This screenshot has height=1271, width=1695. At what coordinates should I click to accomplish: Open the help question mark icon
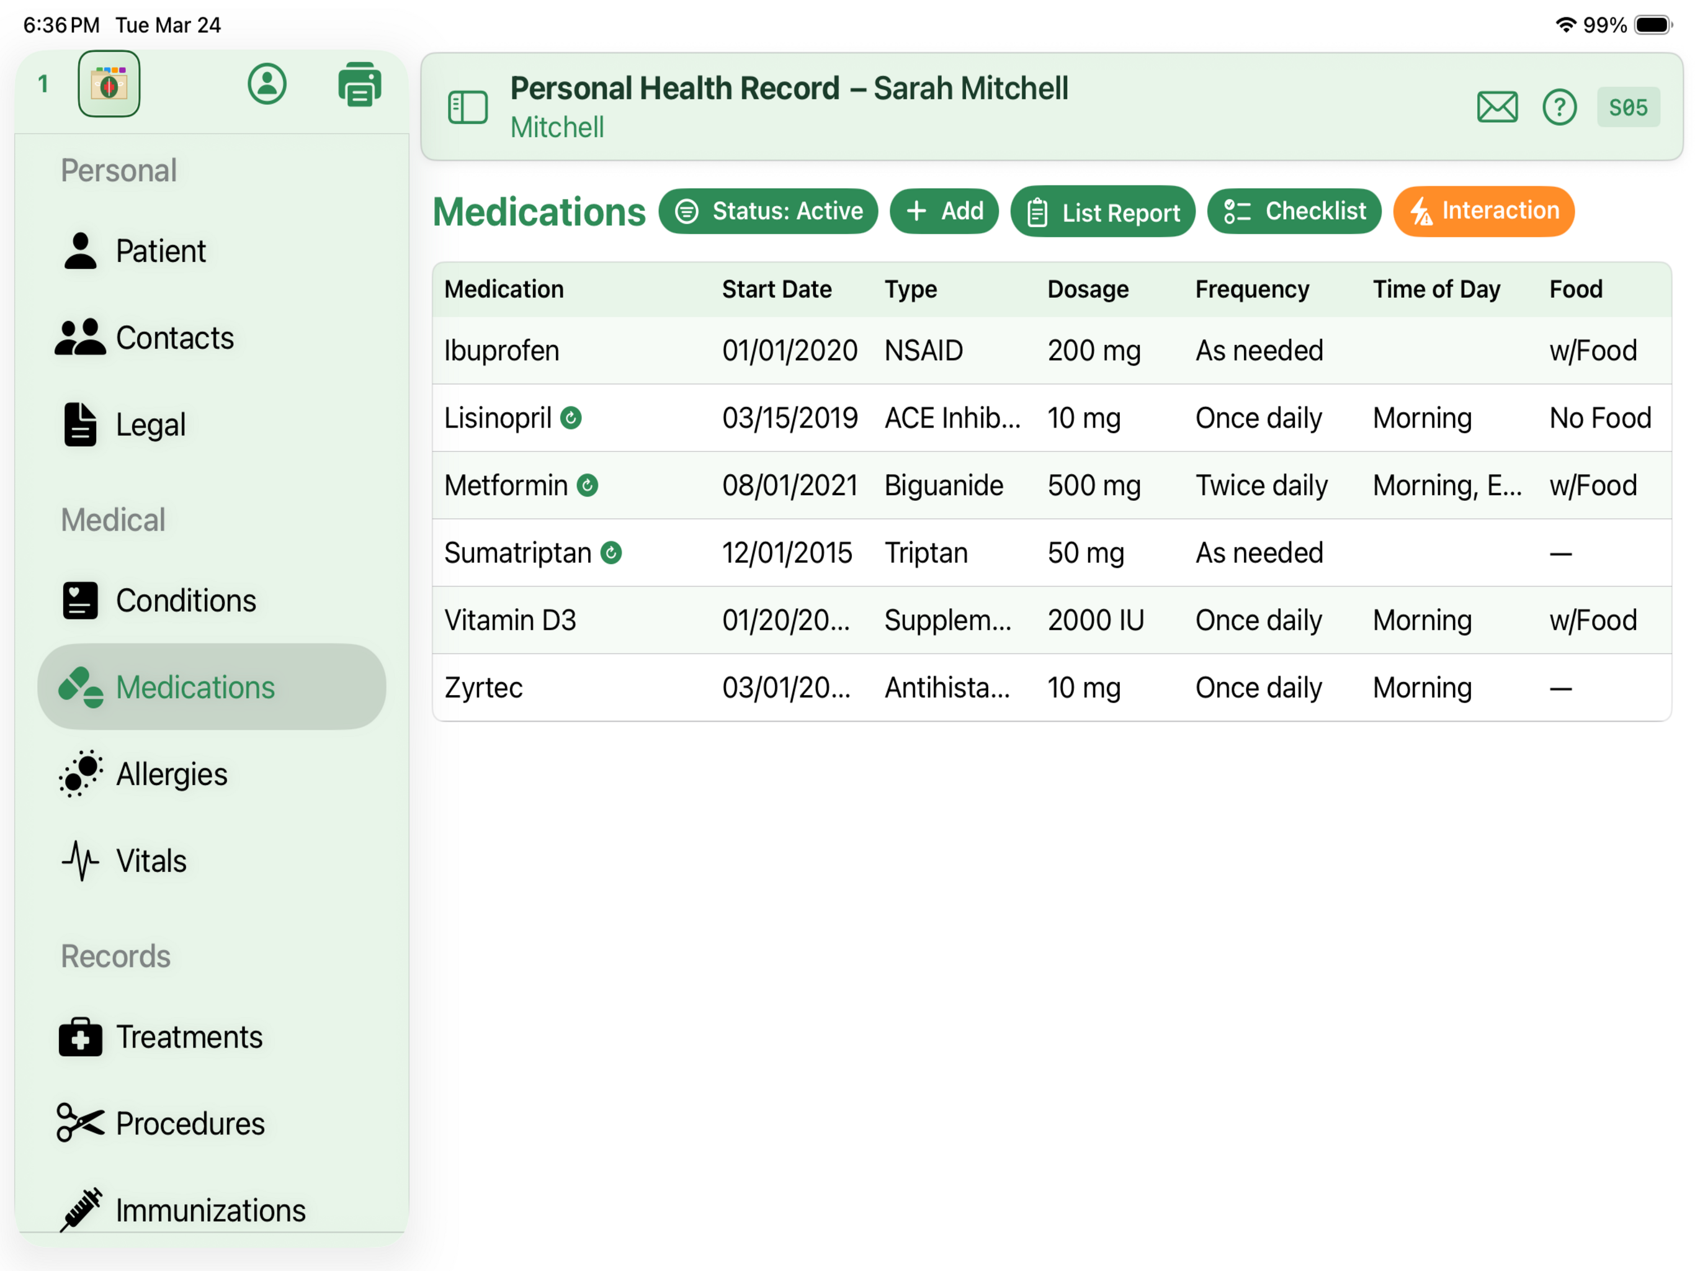[x=1559, y=107]
